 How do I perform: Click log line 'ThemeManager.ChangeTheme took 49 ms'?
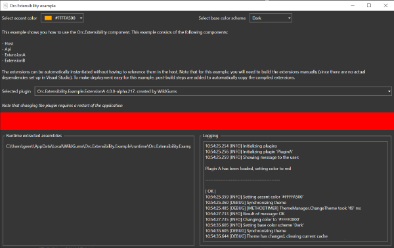coord(283,208)
